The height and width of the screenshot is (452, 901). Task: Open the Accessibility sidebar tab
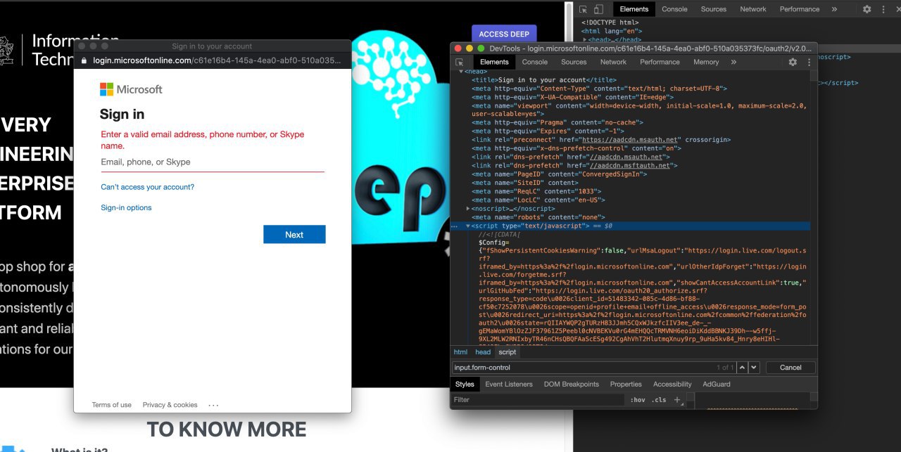pyautogui.click(x=672, y=385)
